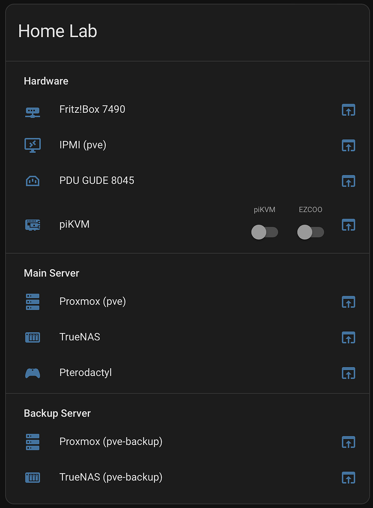Screen dimensions: 373x508
Task: Select the Proxmox (pve) label
Action: tap(92, 302)
